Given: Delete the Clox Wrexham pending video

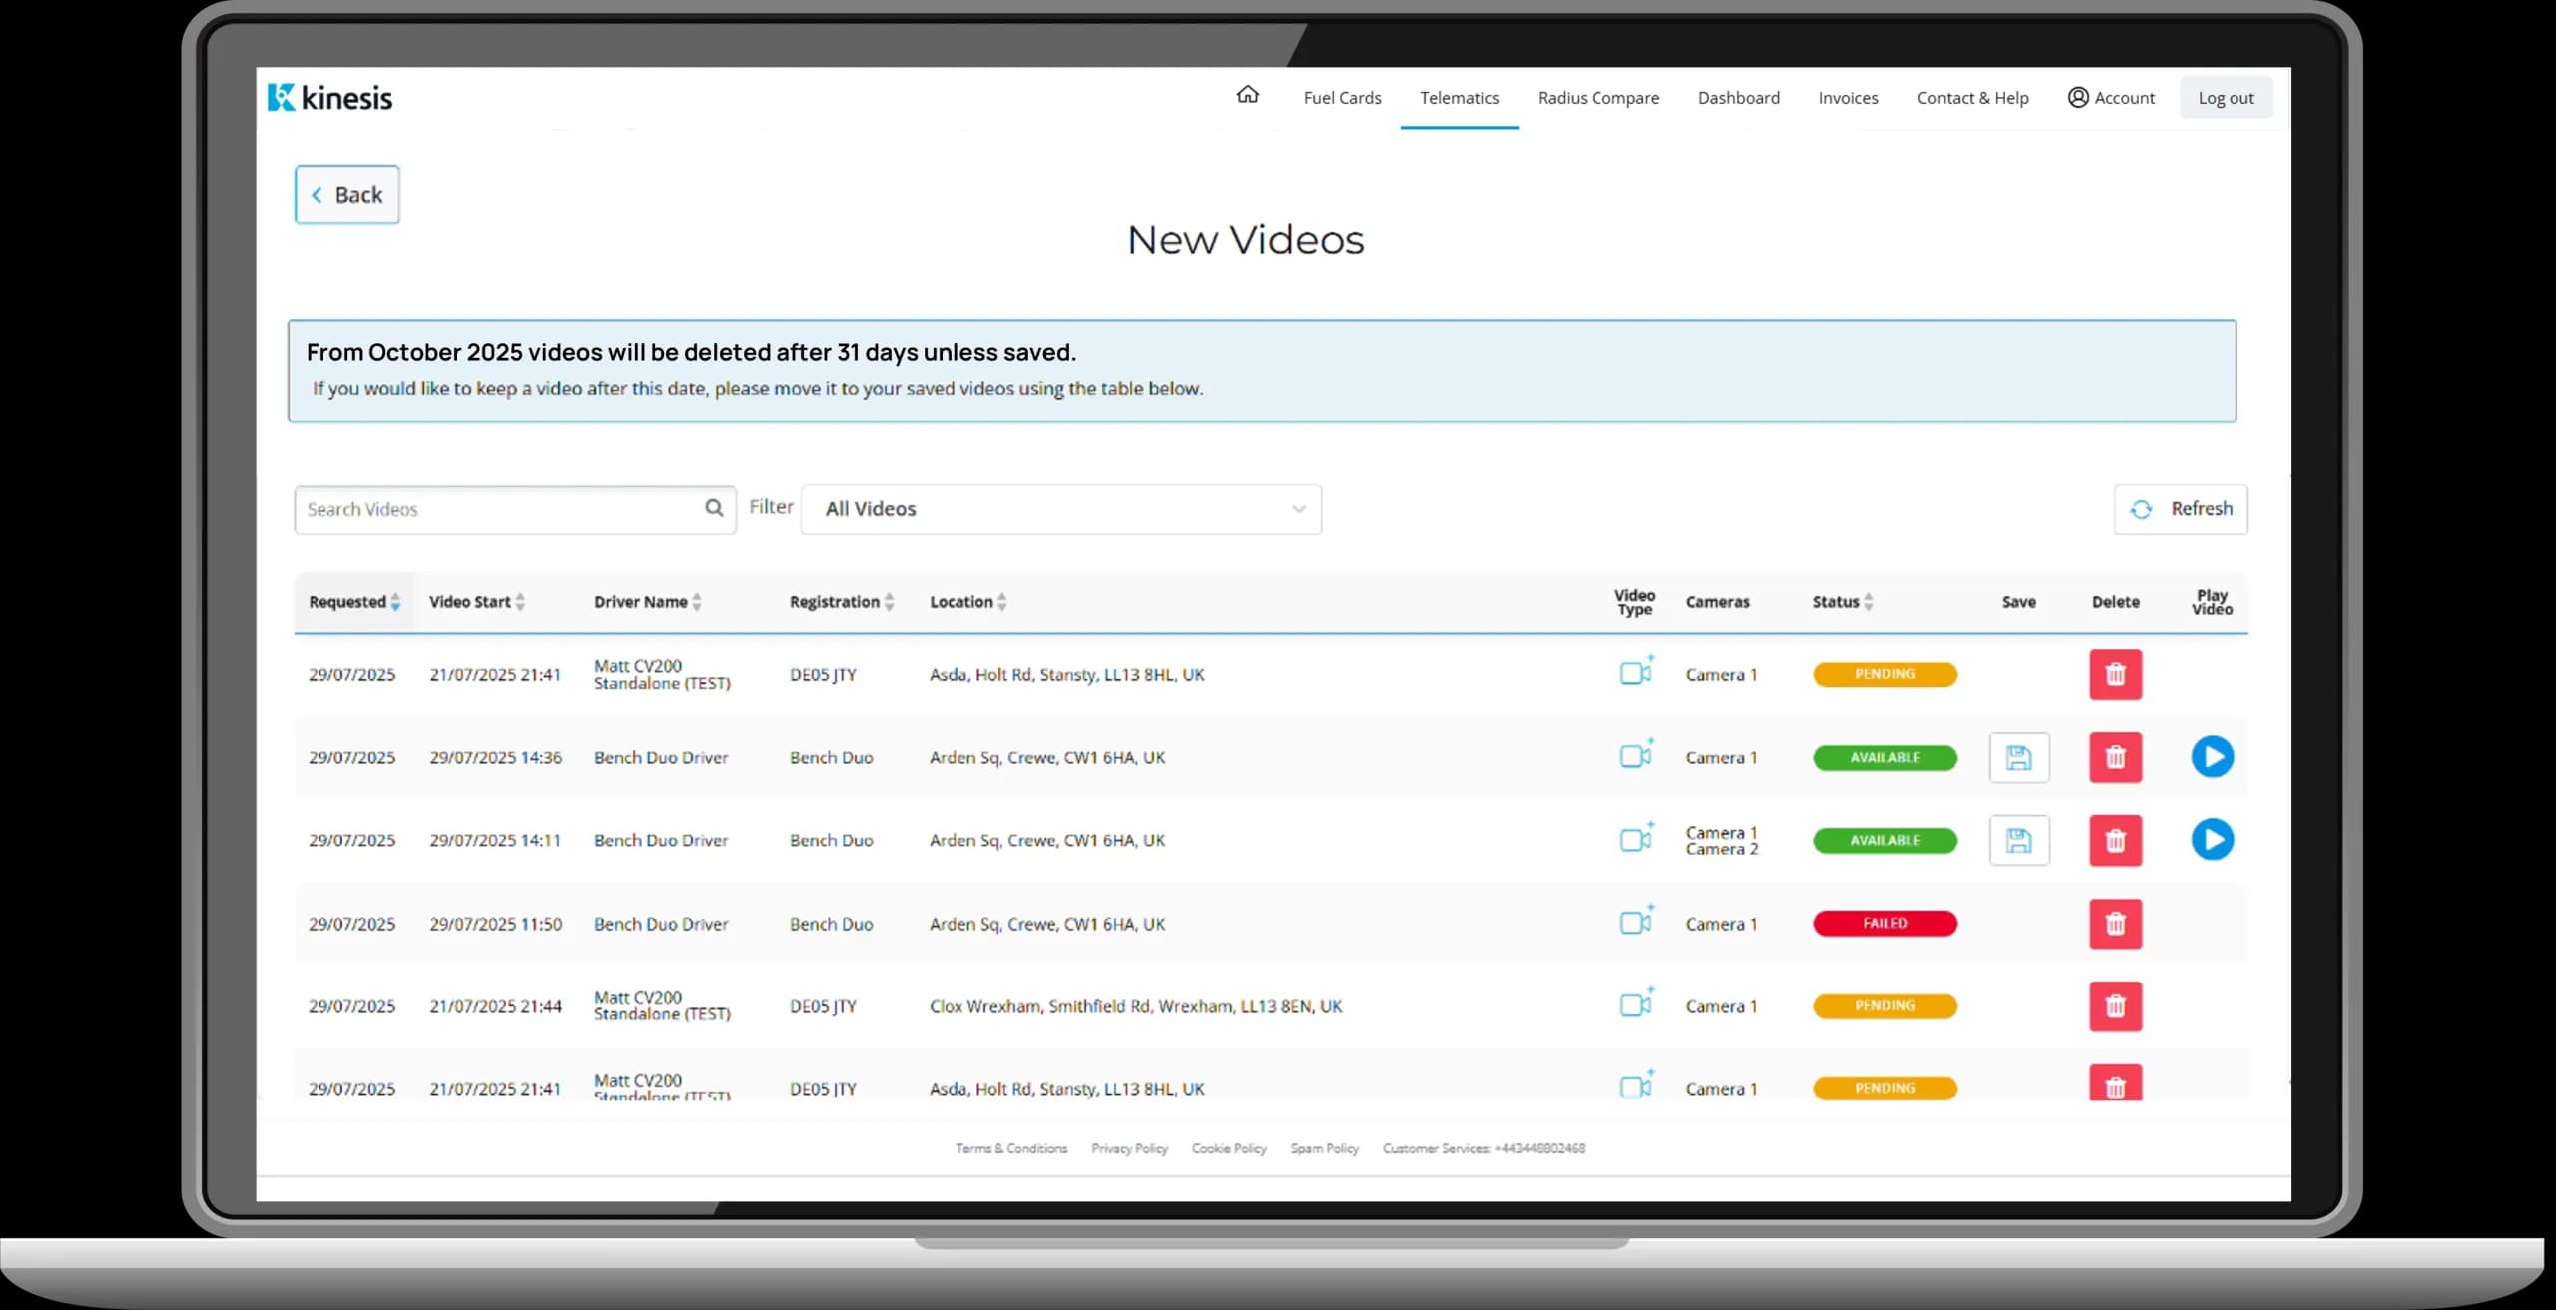Looking at the screenshot, I should [x=2115, y=1006].
